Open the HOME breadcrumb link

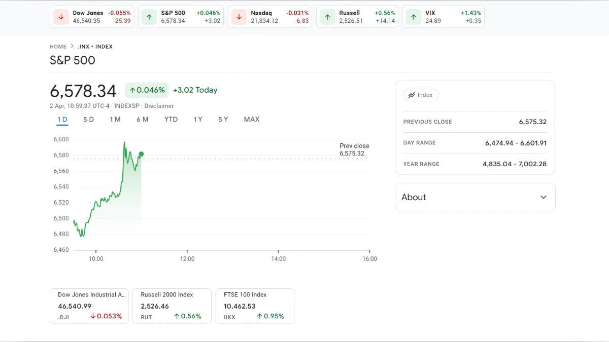(x=58, y=47)
